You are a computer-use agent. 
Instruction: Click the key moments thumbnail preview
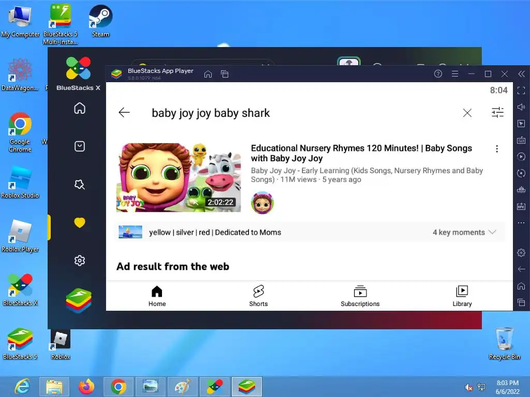[x=130, y=232]
